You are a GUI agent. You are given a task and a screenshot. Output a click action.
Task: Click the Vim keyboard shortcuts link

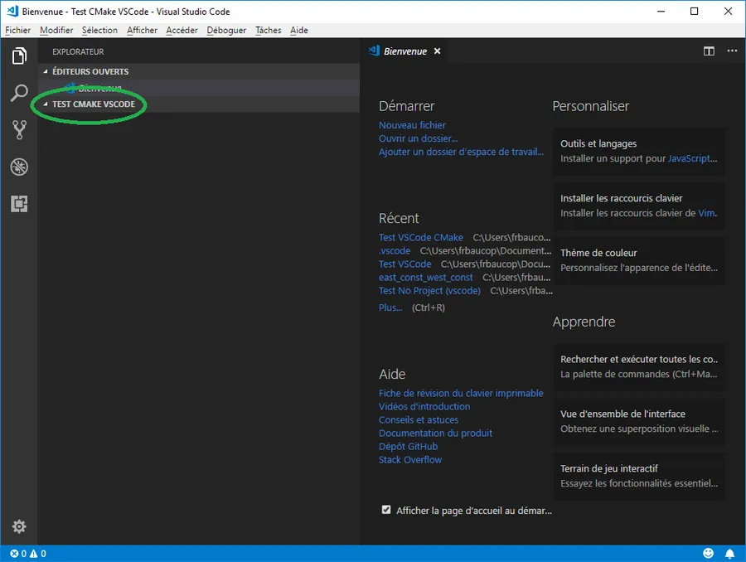706,213
